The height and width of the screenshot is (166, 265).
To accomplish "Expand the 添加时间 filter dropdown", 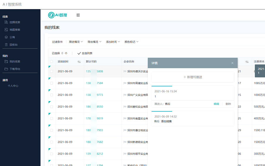I will click(113, 42).
